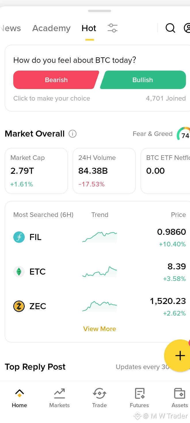
Task: Expand list with View More
Action: click(x=100, y=329)
